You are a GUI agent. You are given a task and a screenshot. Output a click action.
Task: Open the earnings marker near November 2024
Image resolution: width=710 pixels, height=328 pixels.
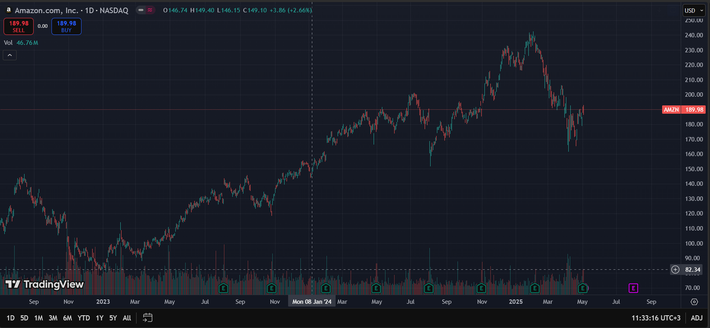pos(481,288)
